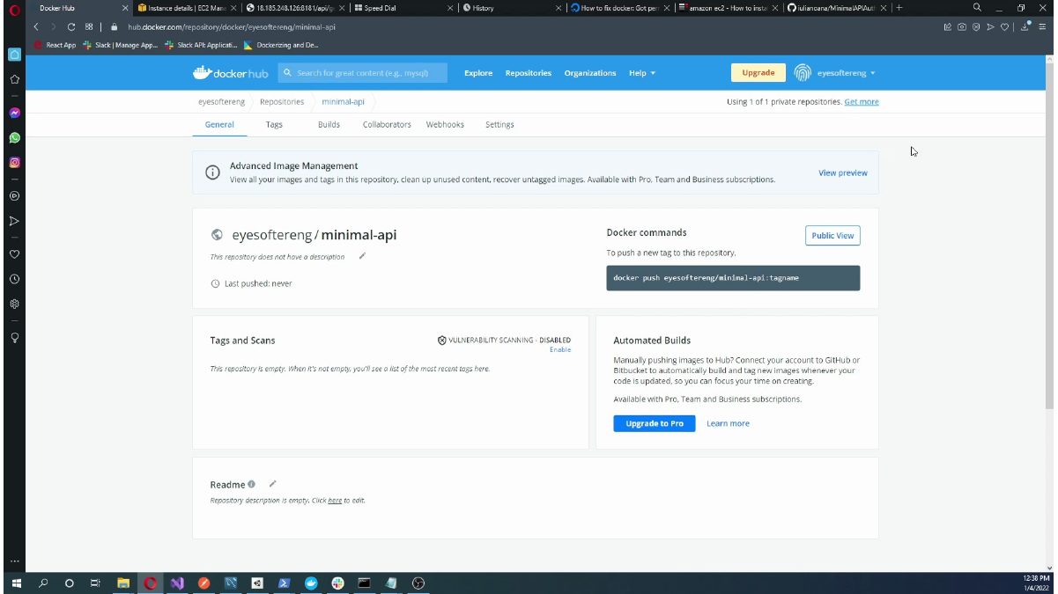Open Docker Desktop from the taskbar
Viewport: 1058px width, 594px height.
(311, 583)
